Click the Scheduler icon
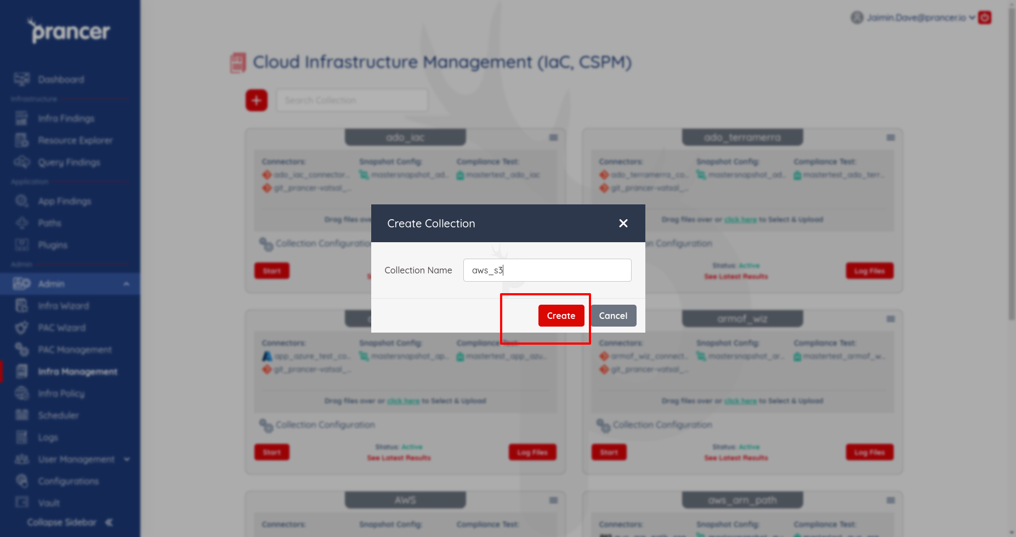 22,415
